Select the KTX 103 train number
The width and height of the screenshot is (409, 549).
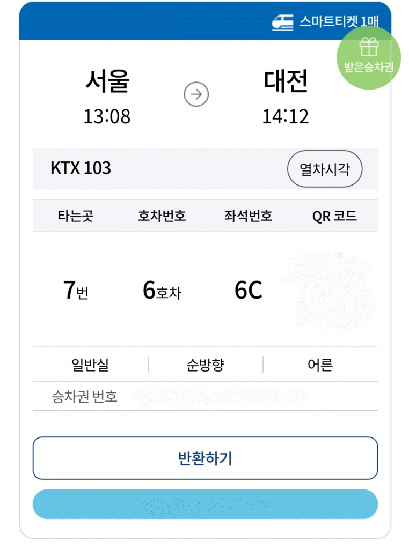(x=81, y=168)
